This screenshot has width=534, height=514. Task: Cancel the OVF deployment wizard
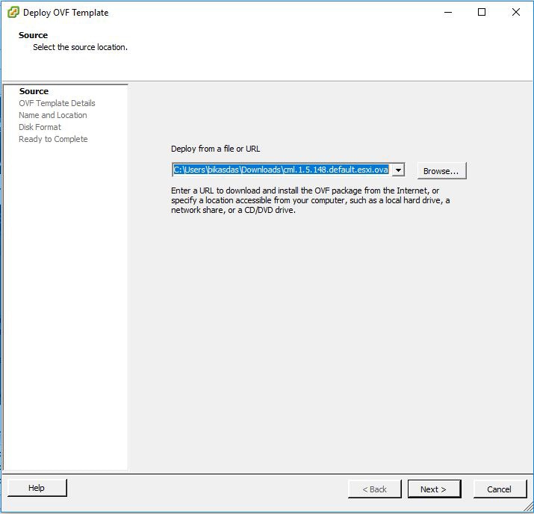pos(500,489)
